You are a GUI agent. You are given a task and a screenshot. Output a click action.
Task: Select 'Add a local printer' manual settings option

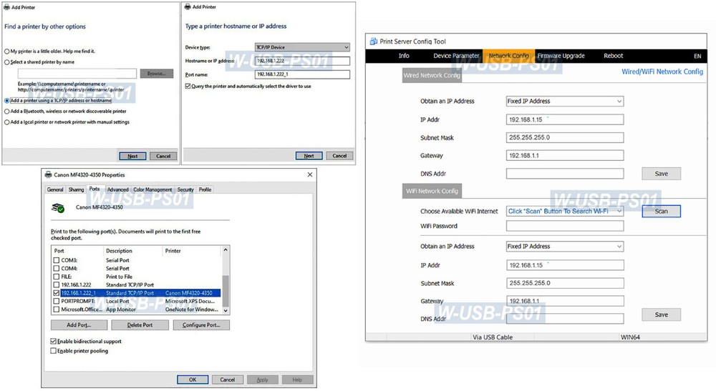(7, 122)
